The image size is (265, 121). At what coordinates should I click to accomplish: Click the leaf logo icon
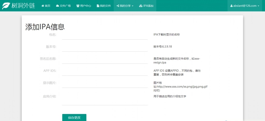pos(6,6)
